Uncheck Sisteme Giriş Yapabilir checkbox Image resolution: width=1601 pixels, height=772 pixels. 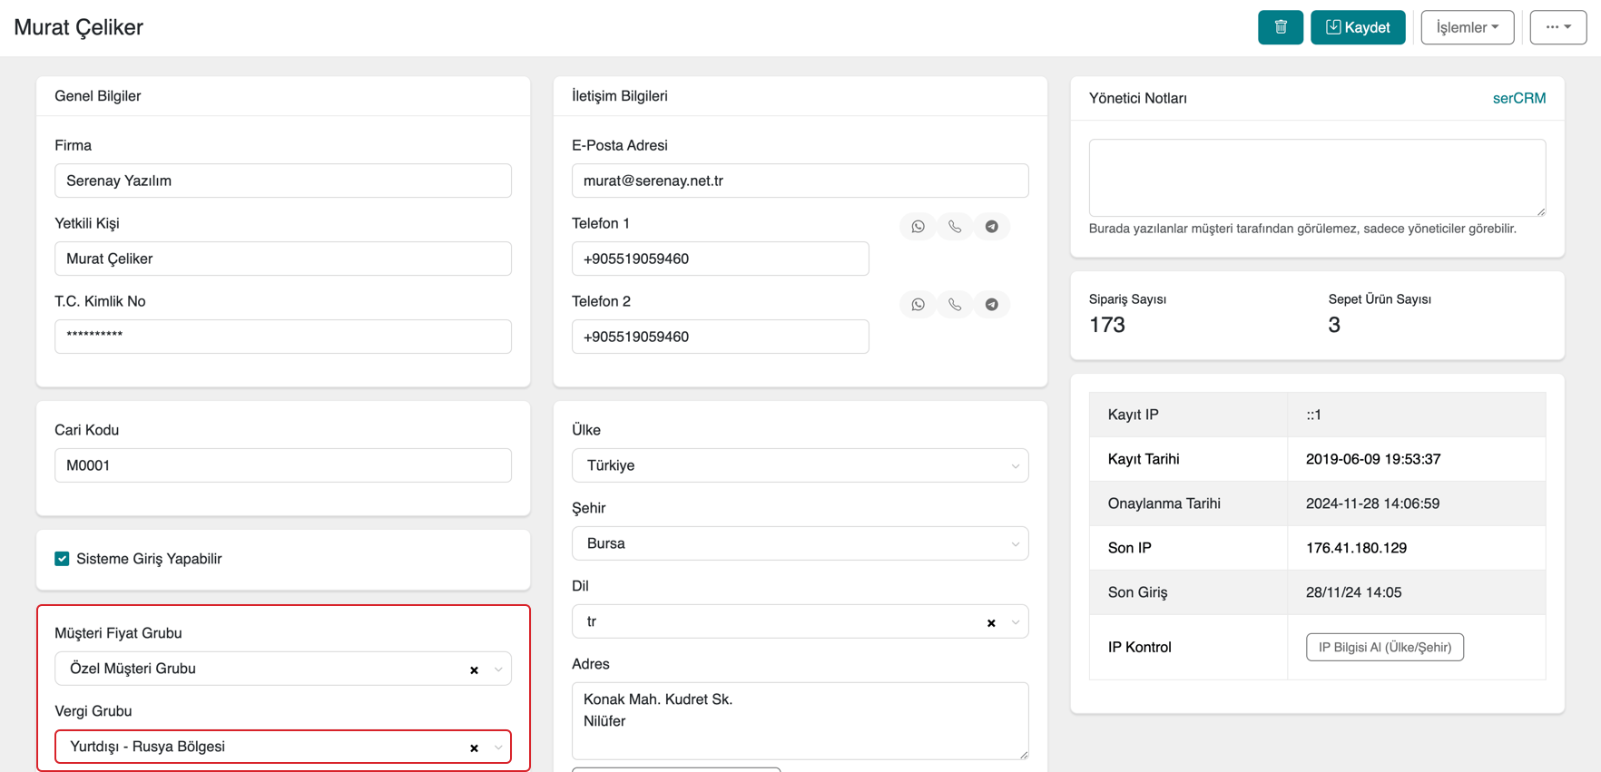coord(62,559)
